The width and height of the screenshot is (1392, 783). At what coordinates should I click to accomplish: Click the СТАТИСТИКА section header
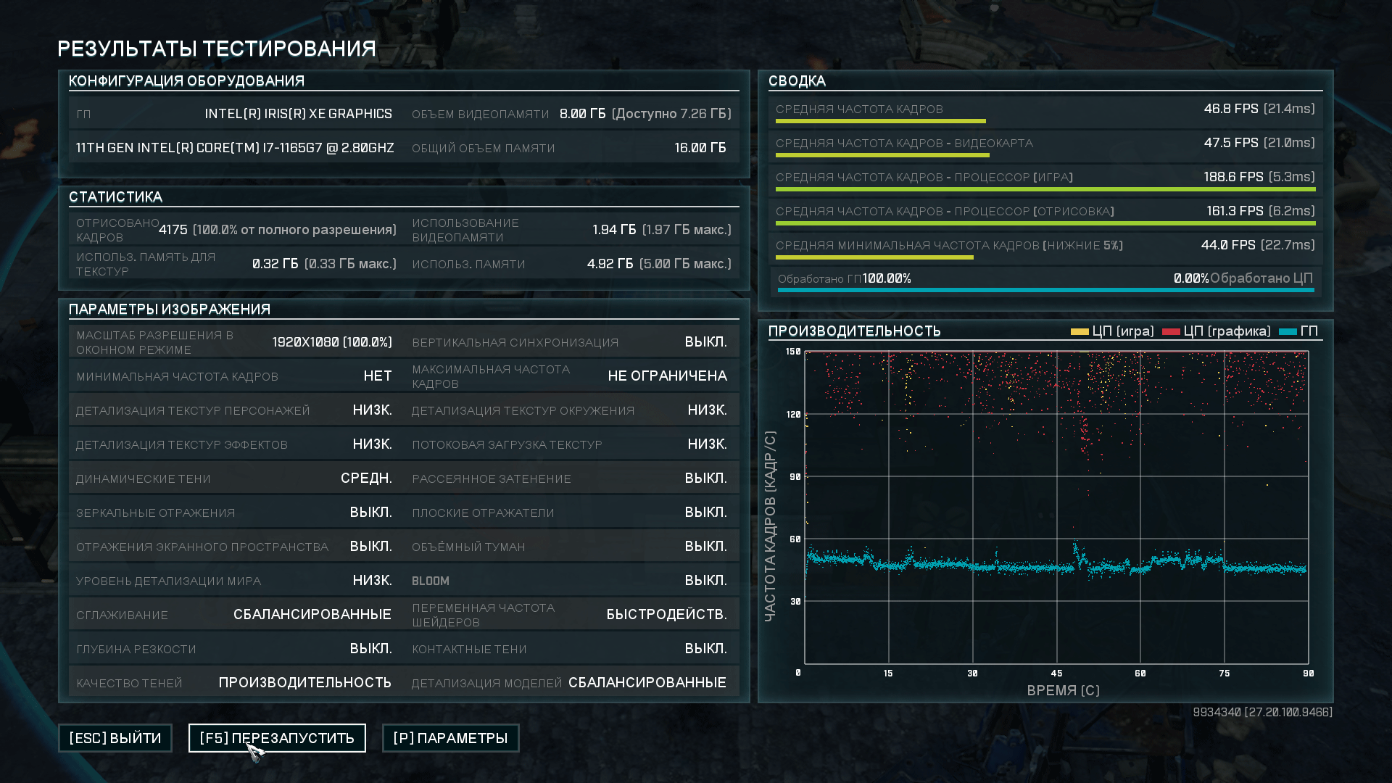[115, 197]
